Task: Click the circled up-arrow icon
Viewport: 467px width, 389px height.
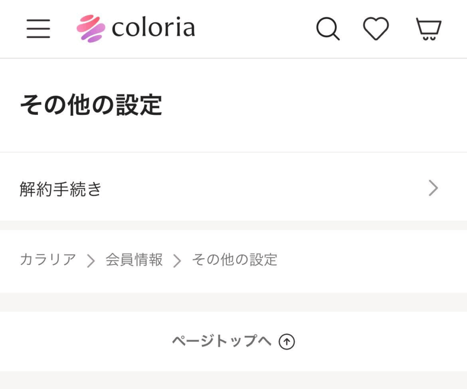Action: click(x=287, y=341)
